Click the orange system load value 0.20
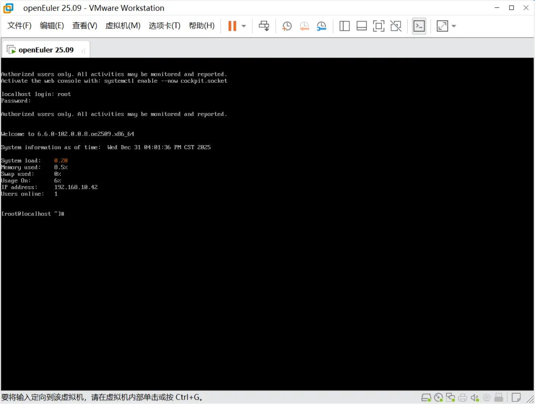The height and width of the screenshot is (404, 535). [x=61, y=160]
